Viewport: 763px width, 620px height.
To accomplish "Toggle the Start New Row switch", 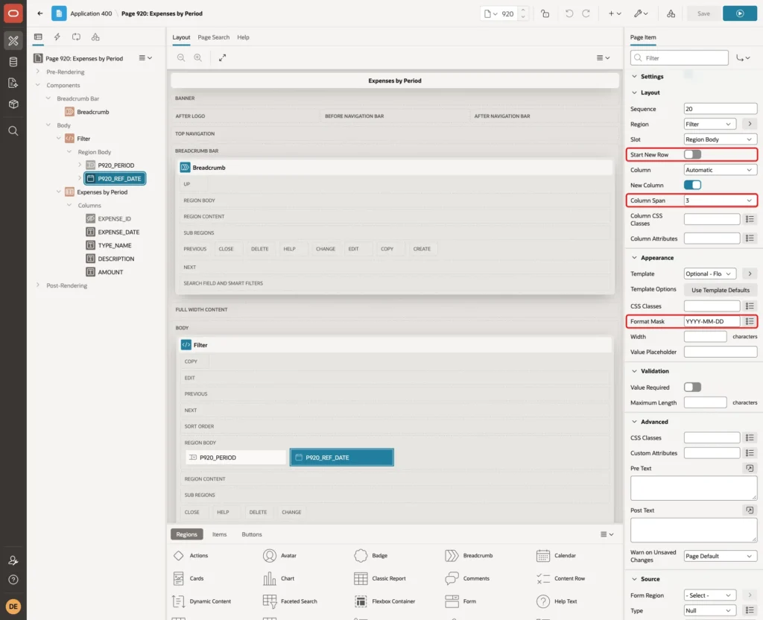I will 692,155.
